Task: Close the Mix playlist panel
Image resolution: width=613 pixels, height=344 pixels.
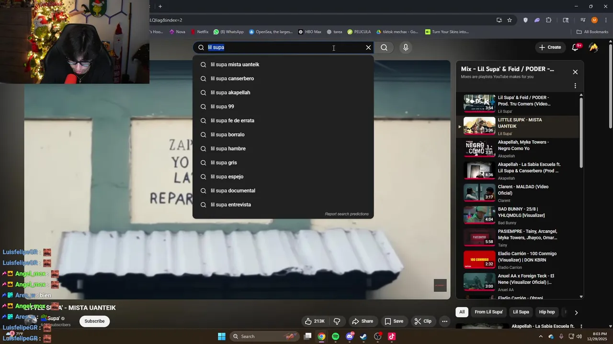Action: click(575, 72)
